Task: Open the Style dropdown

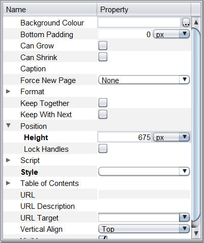Action: point(144,172)
